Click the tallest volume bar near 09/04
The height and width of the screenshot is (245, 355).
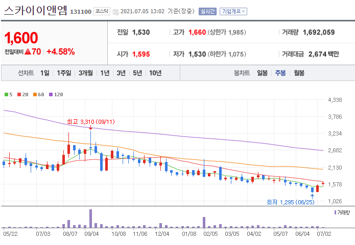90,218
